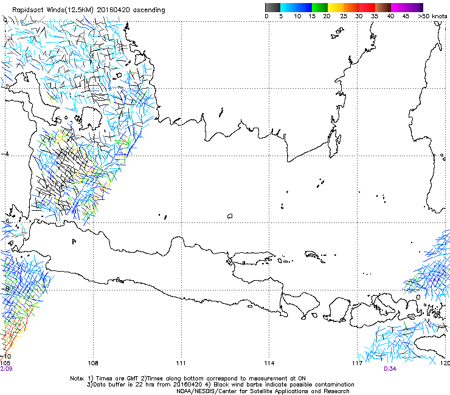This screenshot has width=450, height=395.
Task: Click the '-4' latitude axis label
Action: (5, 154)
